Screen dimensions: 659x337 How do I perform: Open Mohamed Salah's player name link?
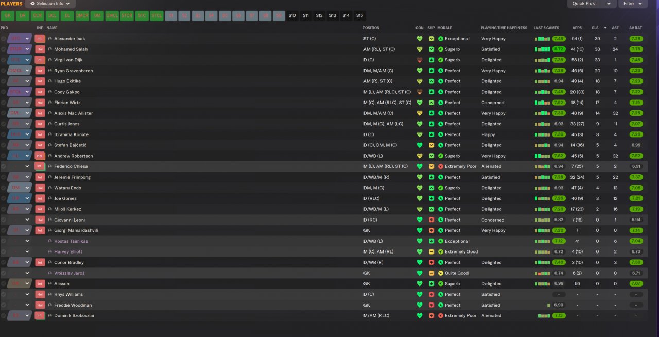click(71, 49)
